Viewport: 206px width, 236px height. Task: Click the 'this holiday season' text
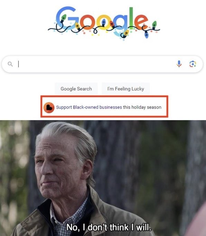[142, 107]
